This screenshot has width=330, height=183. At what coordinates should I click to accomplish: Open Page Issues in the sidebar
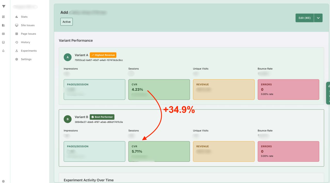[28, 34]
